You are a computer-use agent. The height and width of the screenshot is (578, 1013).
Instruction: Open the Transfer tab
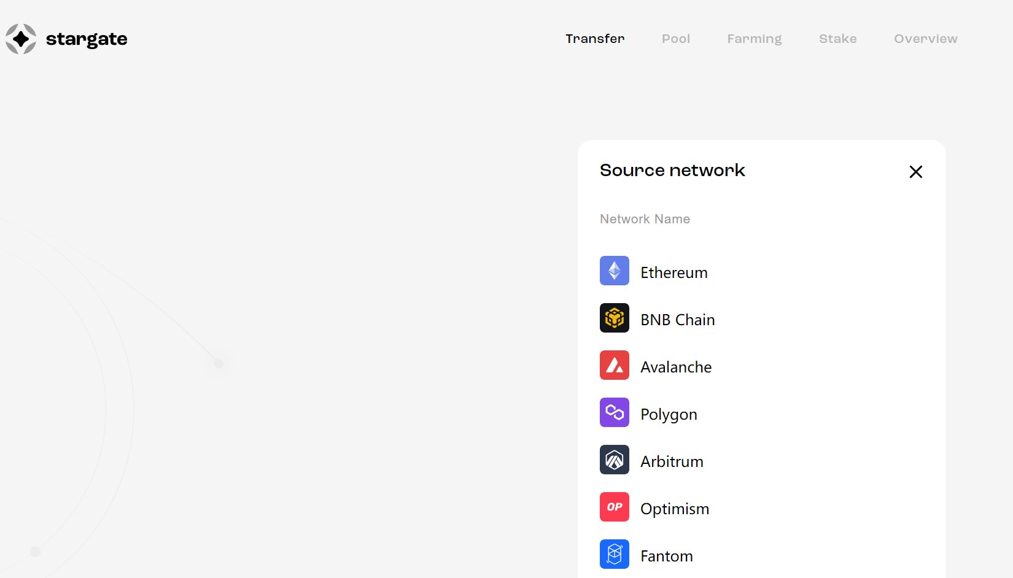click(x=595, y=39)
